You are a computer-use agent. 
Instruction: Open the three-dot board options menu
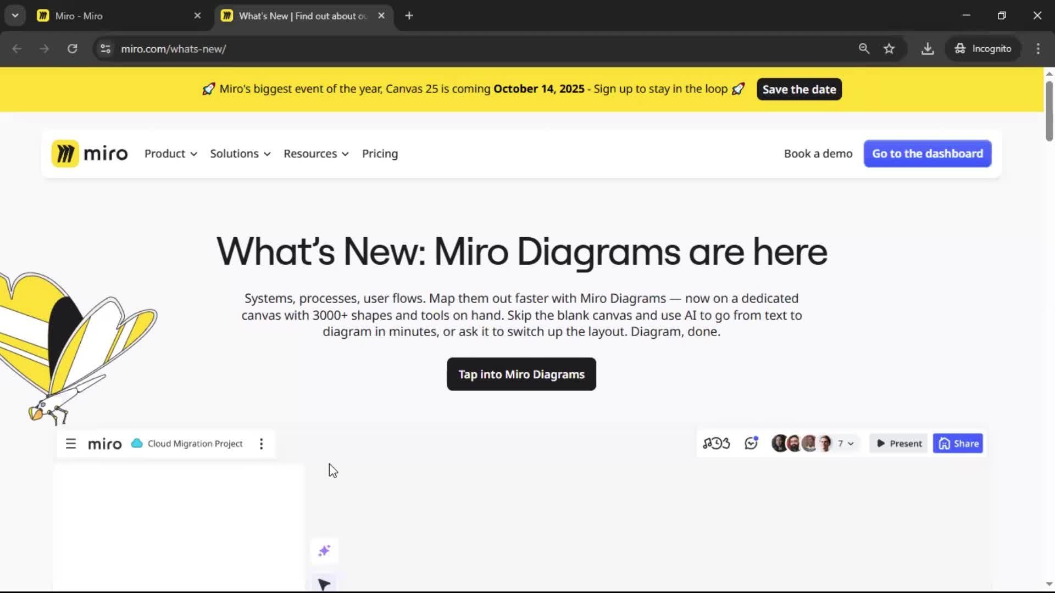262,444
